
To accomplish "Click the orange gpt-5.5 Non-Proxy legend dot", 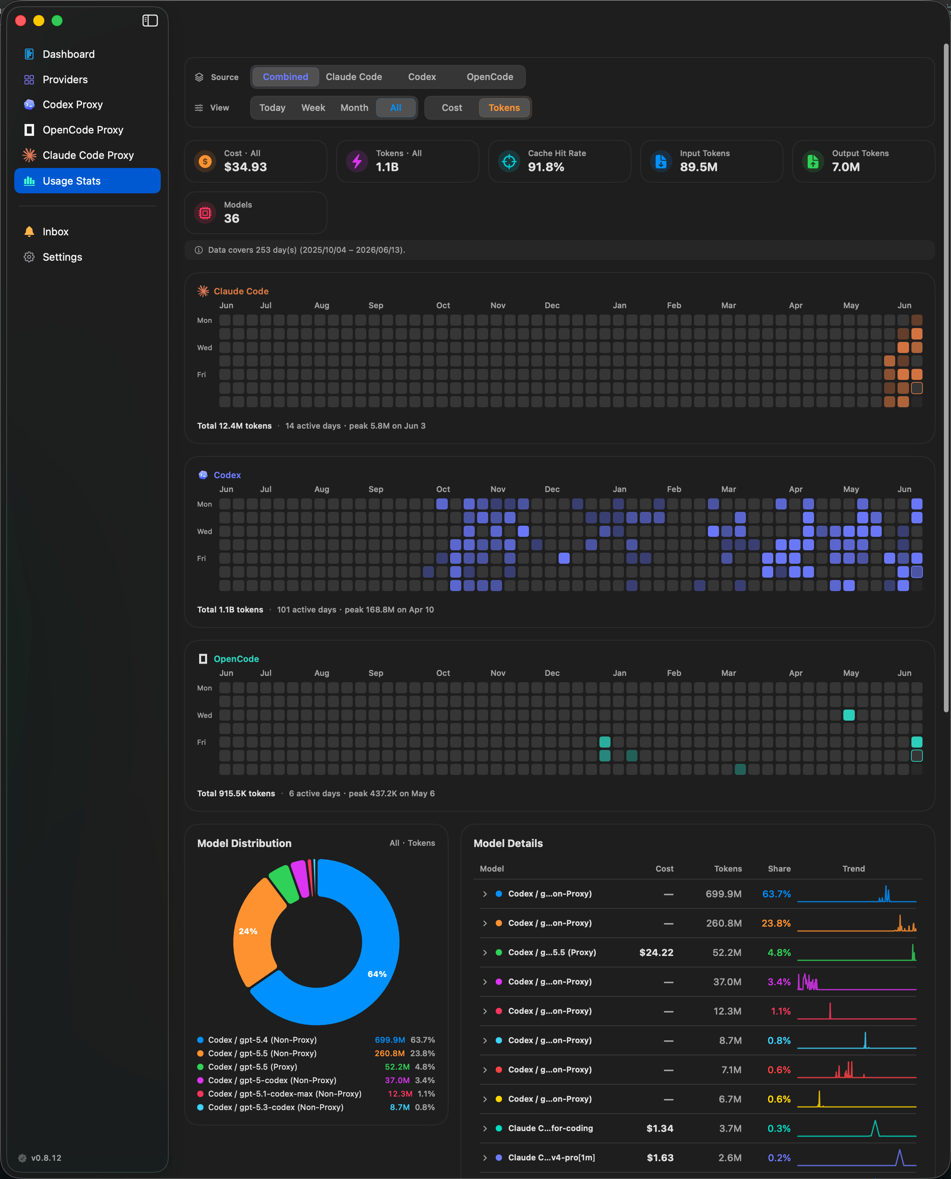I will pos(200,1053).
